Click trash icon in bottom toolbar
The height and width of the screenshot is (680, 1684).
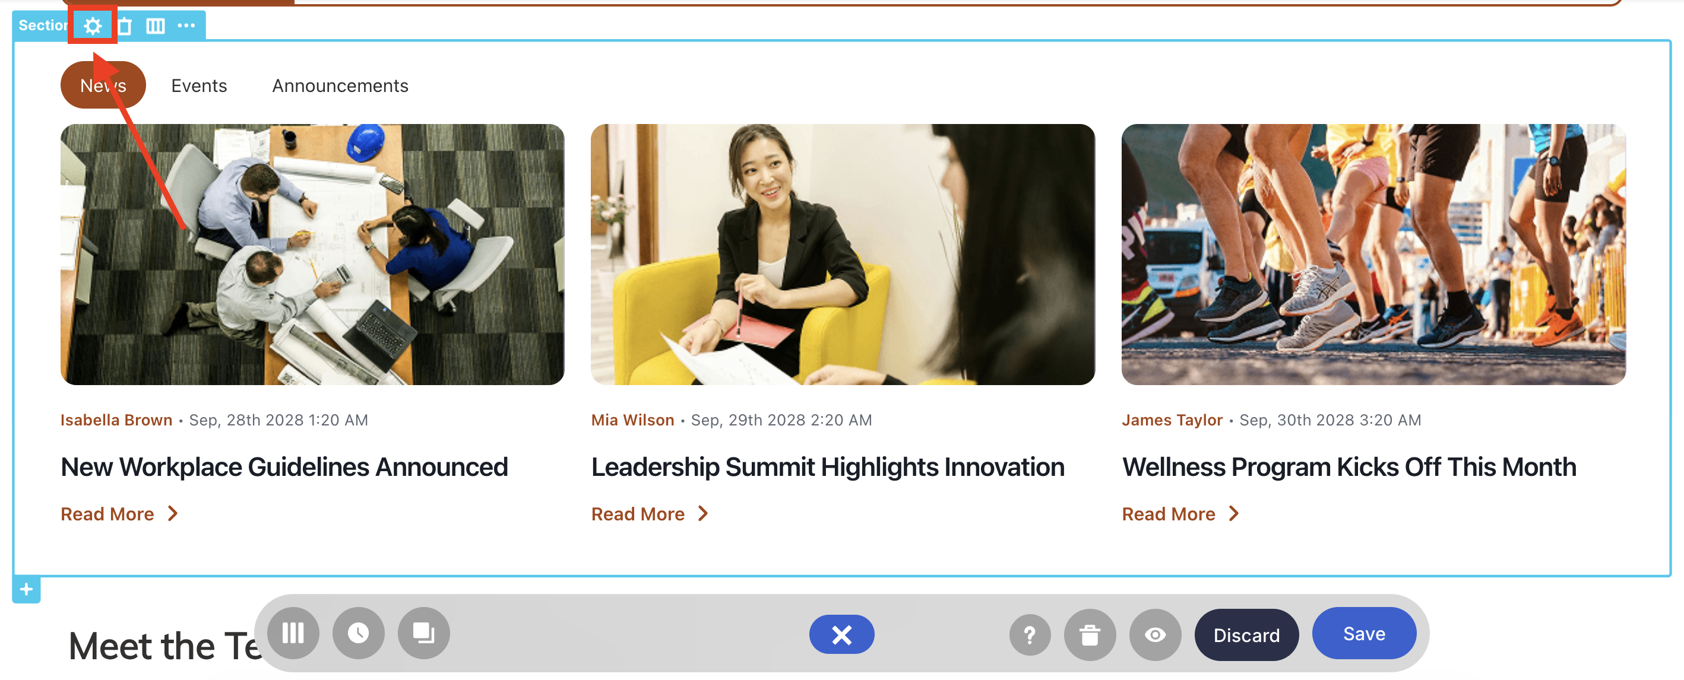point(1090,634)
